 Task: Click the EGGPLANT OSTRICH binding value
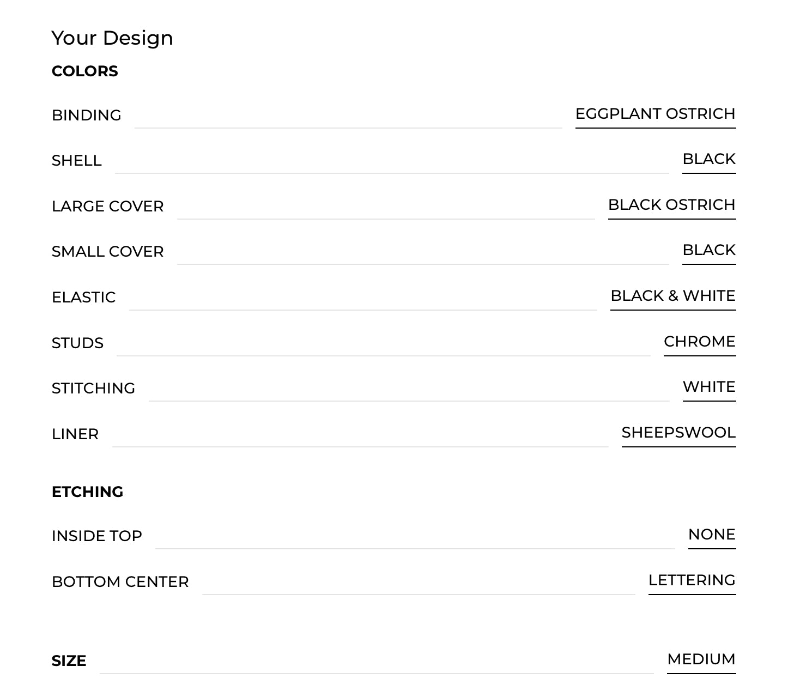tap(656, 114)
